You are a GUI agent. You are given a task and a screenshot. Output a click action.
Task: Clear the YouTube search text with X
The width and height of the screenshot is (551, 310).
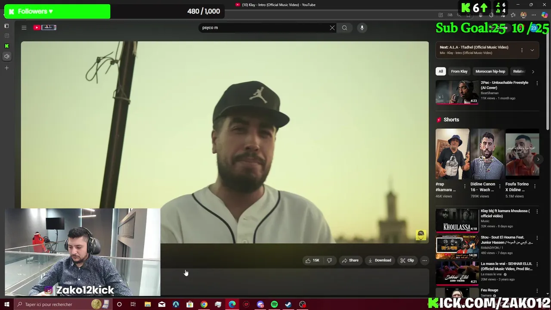coord(332,28)
